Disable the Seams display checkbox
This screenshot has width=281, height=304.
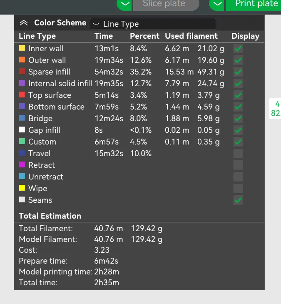[238, 200]
